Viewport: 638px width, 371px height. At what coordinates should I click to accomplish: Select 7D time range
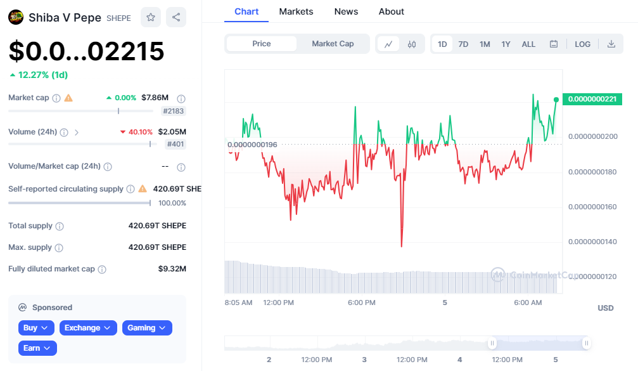click(463, 44)
